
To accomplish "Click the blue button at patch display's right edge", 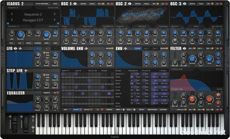I will click(x=58, y=23).
